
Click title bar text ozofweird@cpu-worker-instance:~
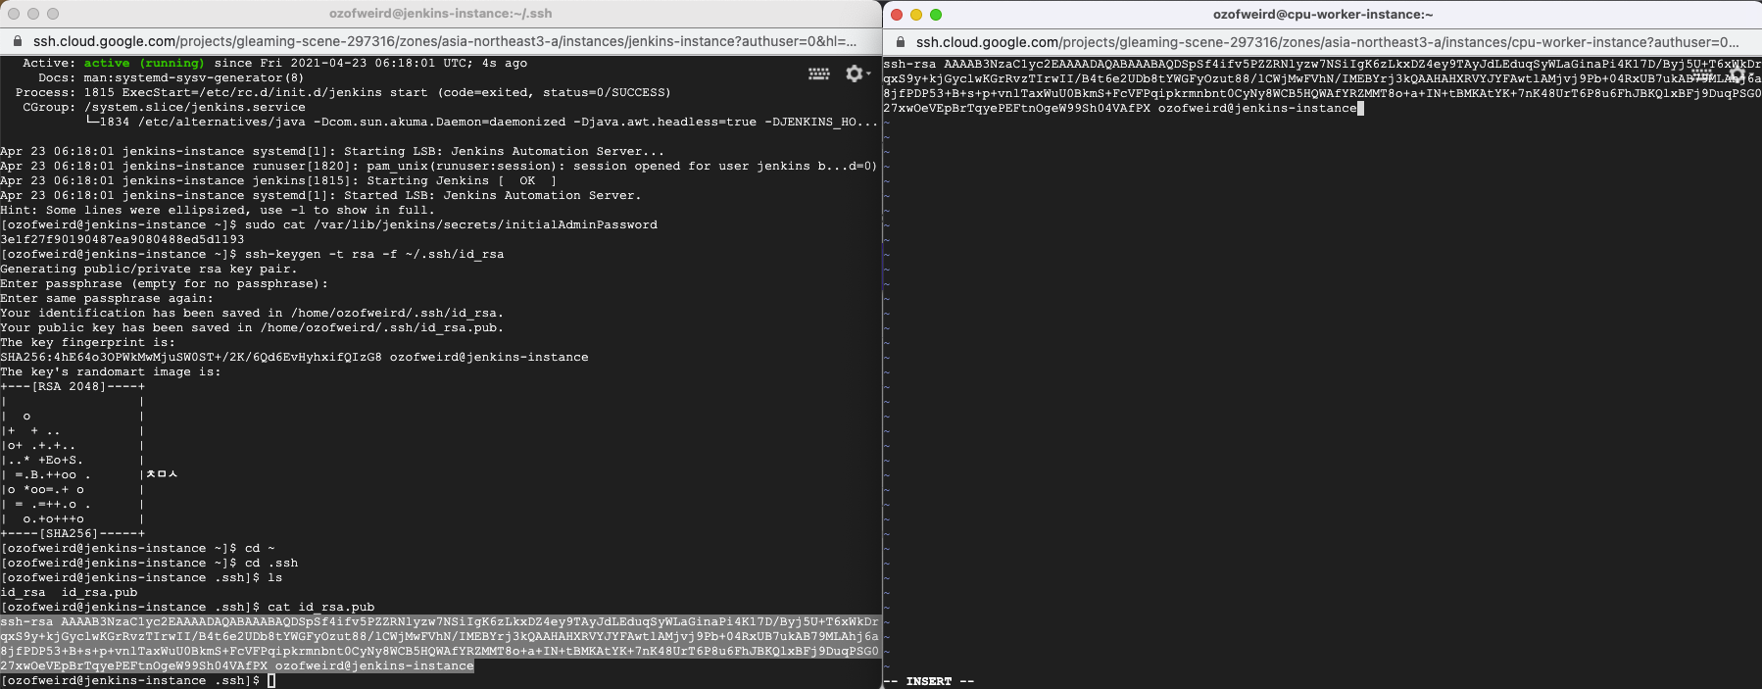[1323, 14]
